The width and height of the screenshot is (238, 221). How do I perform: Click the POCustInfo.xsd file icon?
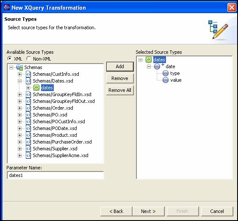coord(28,122)
